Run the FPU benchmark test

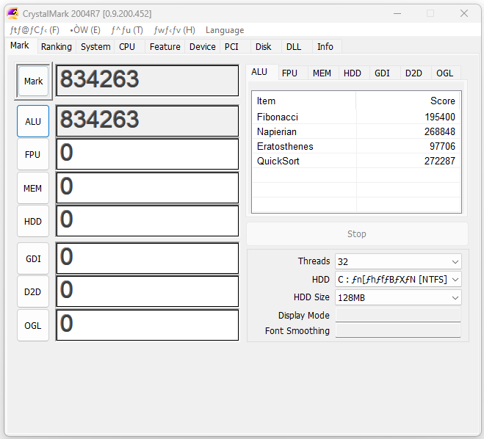click(x=33, y=155)
